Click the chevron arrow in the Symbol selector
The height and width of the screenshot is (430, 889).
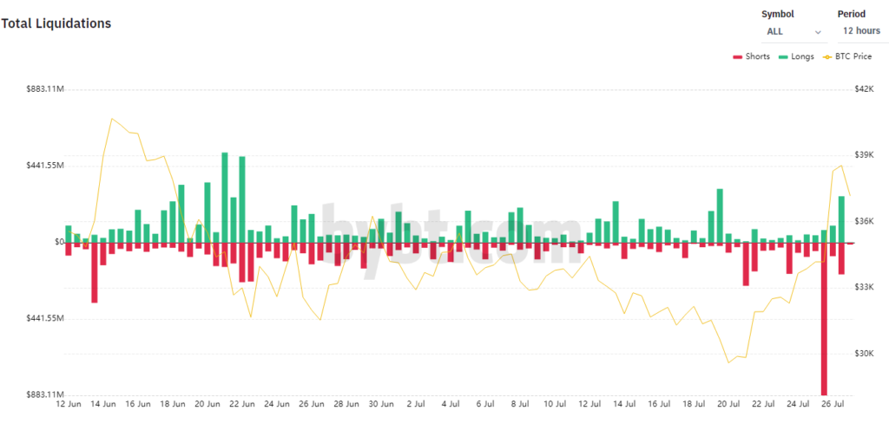[818, 31]
